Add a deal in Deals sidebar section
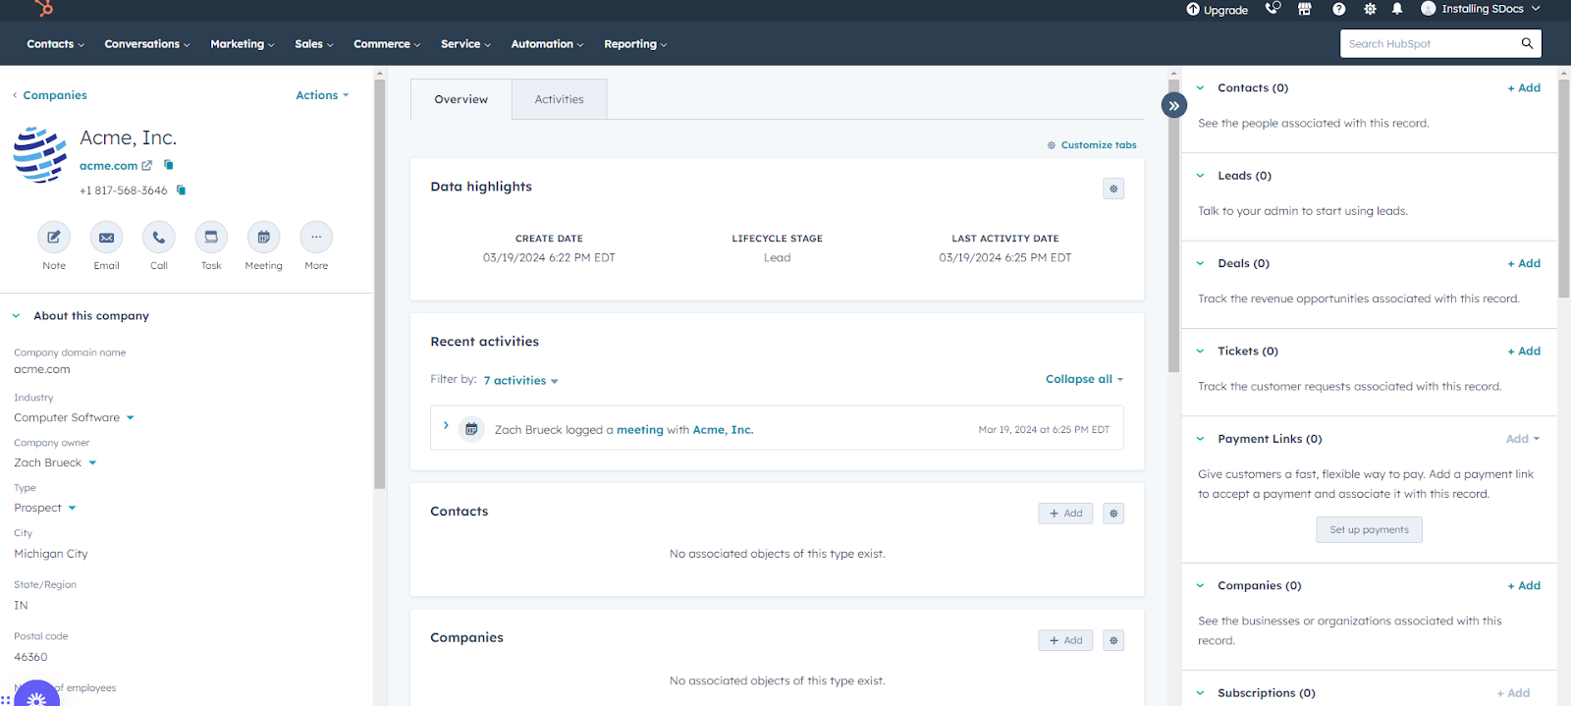Viewport: 1571px width, 706px height. click(x=1524, y=263)
